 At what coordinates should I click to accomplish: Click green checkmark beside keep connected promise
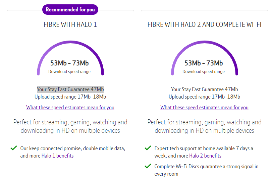coord(14,148)
